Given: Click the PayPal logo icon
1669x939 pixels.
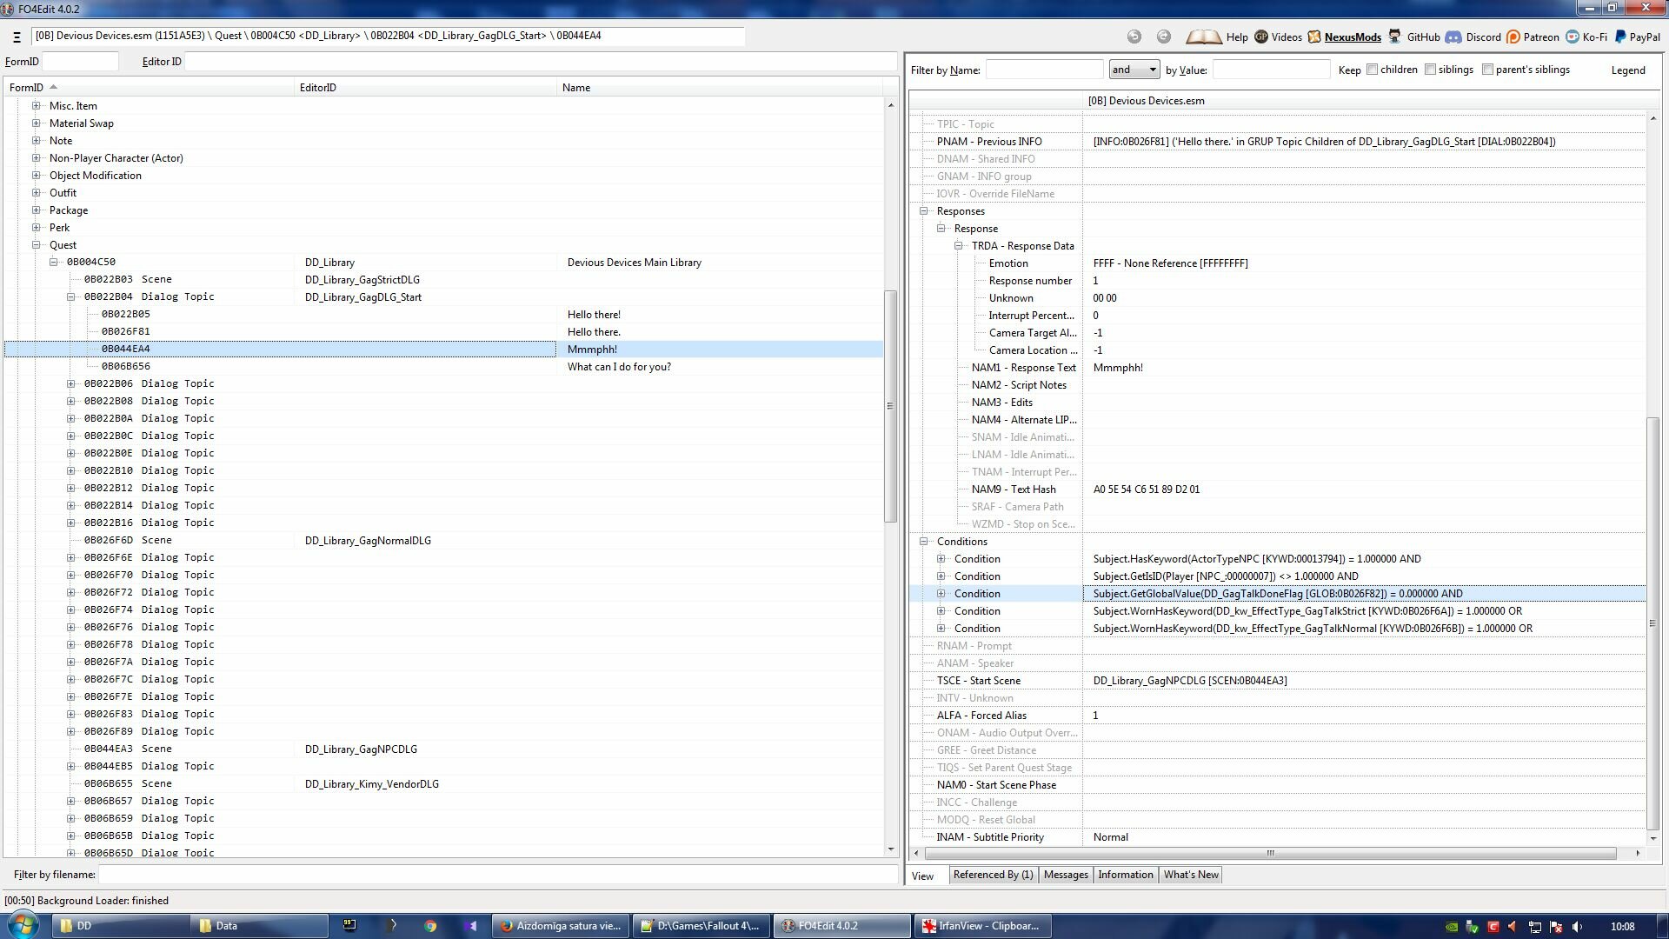Looking at the screenshot, I should [1620, 37].
